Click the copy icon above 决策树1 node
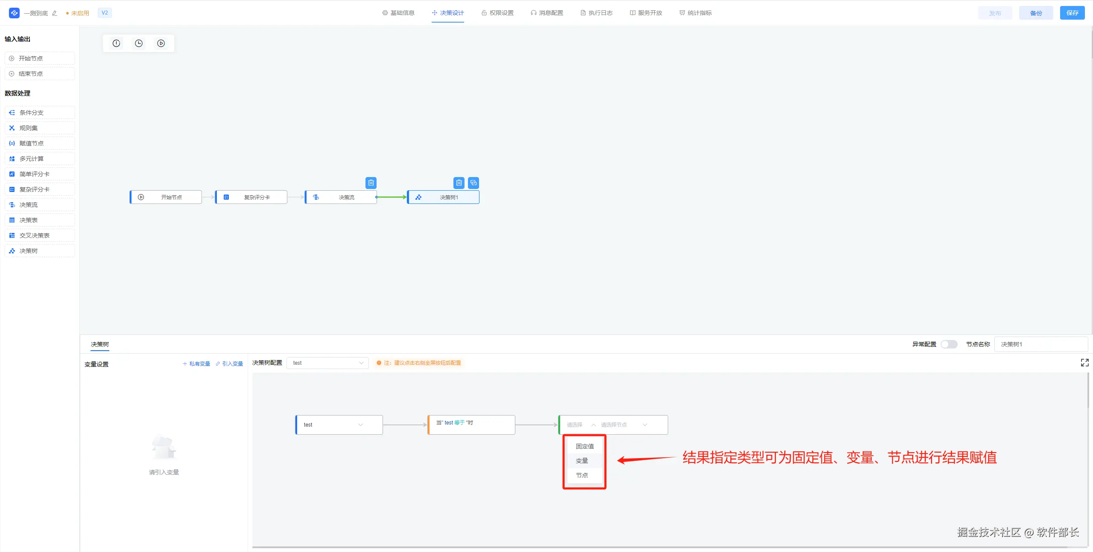 [x=473, y=183]
